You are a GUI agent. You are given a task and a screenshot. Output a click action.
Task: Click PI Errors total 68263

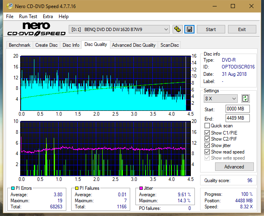tap(56, 207)
